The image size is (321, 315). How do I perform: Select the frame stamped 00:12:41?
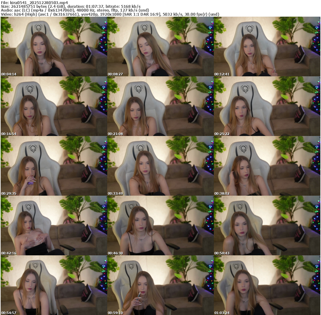click(x=267, y=46)
